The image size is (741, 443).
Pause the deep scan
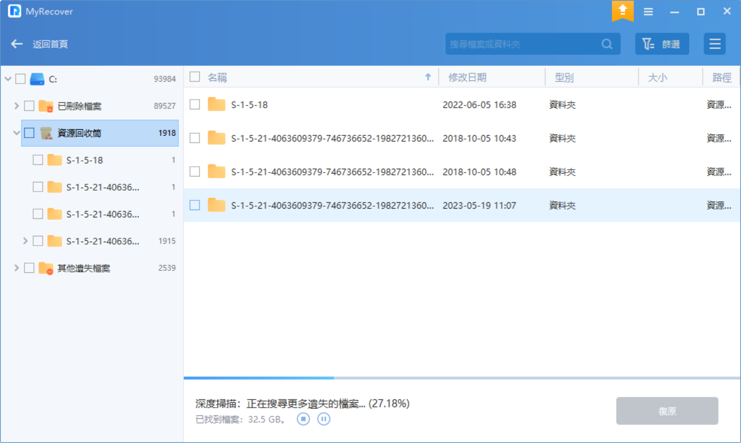click(x=324, y=419)
